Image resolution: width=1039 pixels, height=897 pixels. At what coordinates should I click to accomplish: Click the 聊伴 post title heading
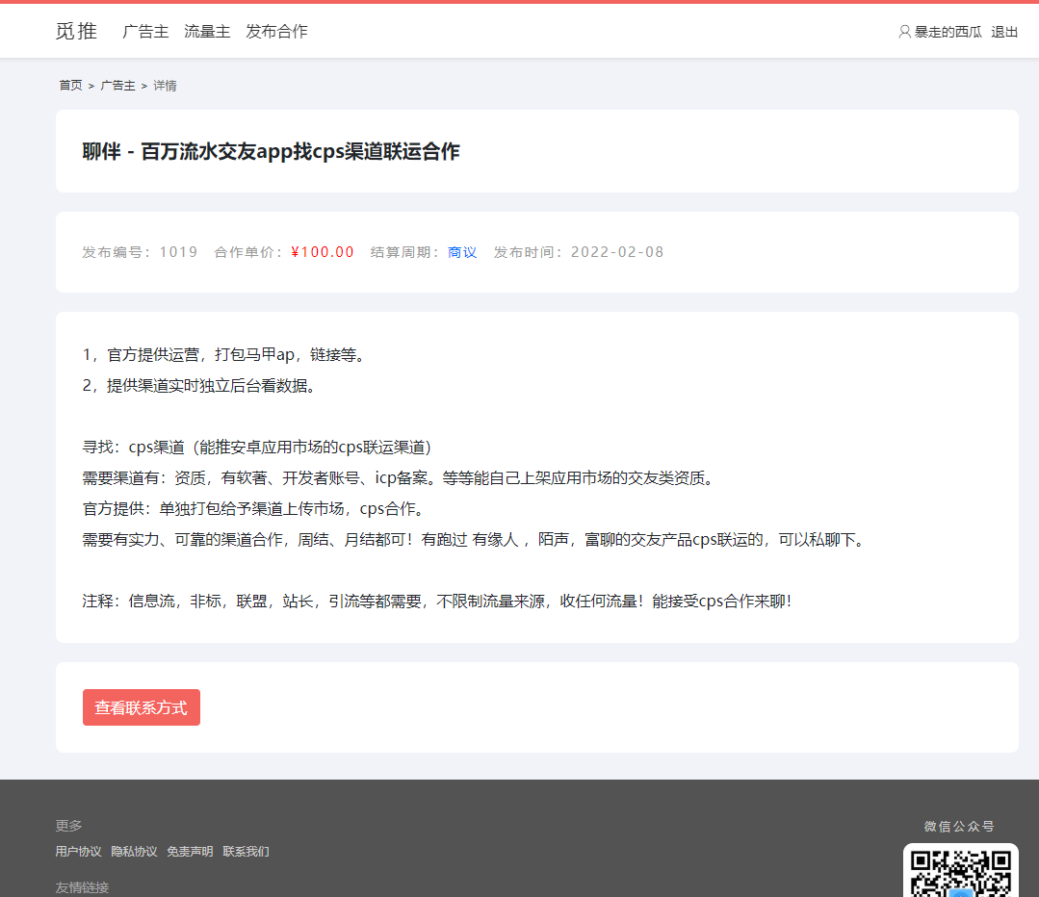tap(271, 151)
